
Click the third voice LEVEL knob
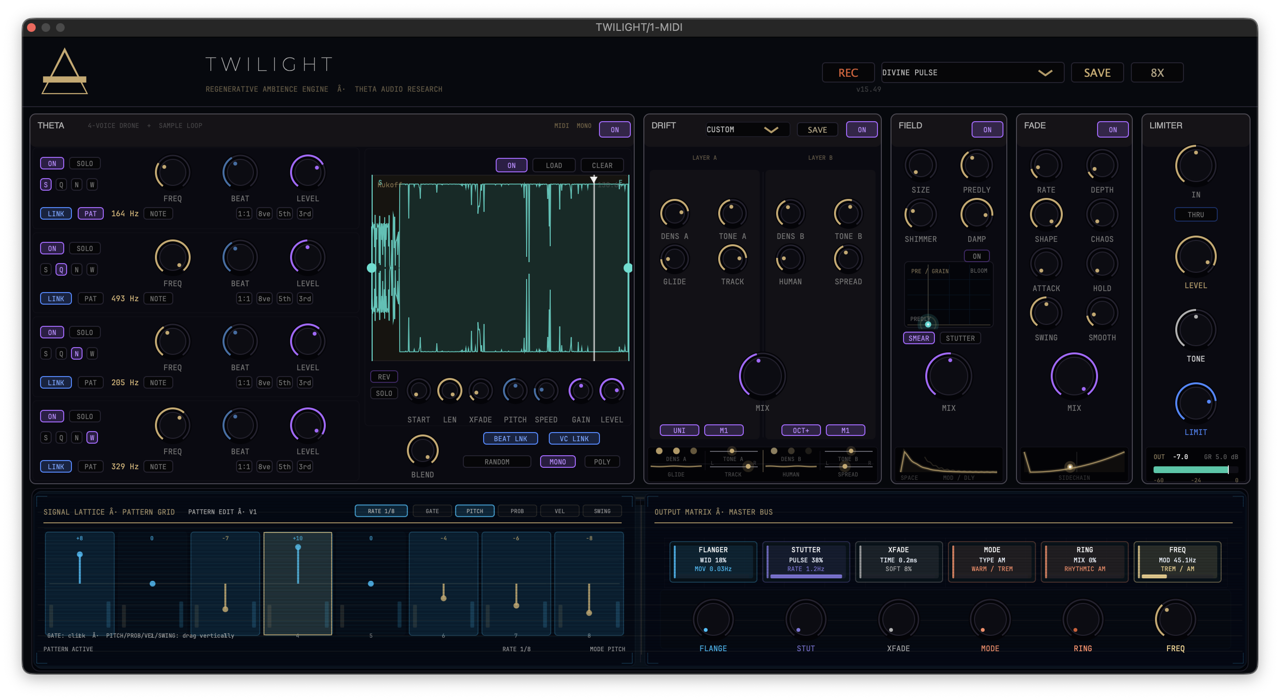click(x=307, y=342)
